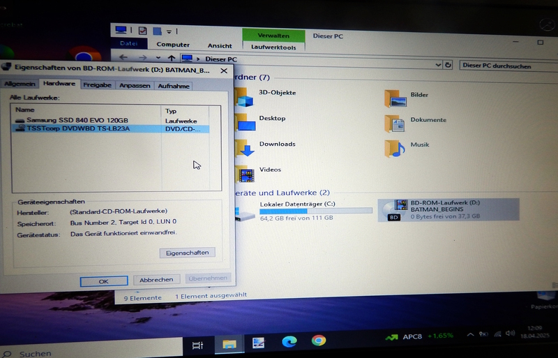Open the address bar history dropdown
558x358 pixels.
click(438, 65)
